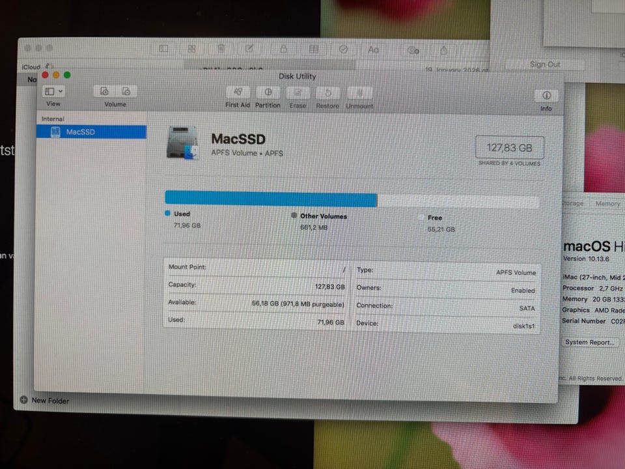
Task: Click the Free value 55,21 GB
Action: [441, 229]
